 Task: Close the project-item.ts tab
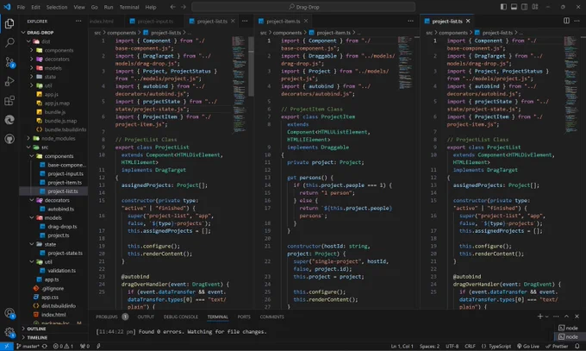[306, 21]
